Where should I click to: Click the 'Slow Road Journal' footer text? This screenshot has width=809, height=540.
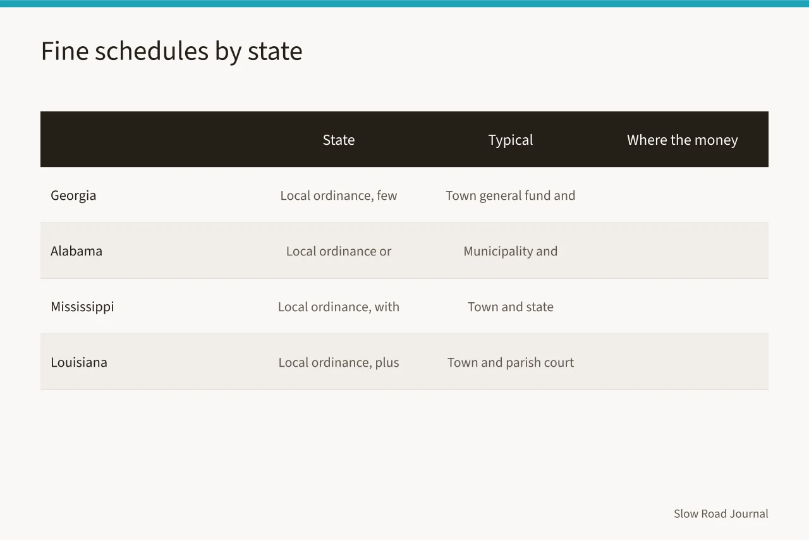pyautogui.click(x=721, y=513)
